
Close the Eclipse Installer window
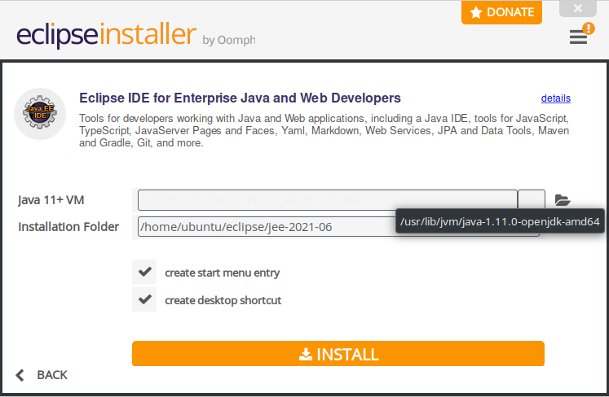(x=578, y=8)
